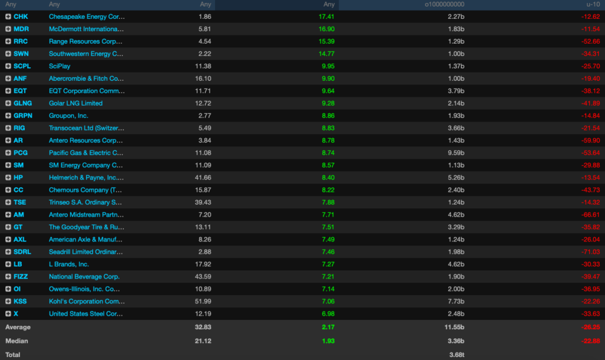
Task: Click the company name Any filter field
Action: 54,4
